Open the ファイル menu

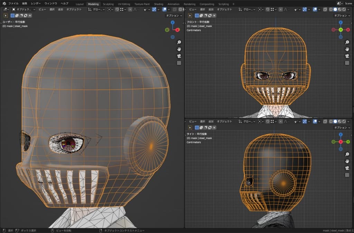13,3
